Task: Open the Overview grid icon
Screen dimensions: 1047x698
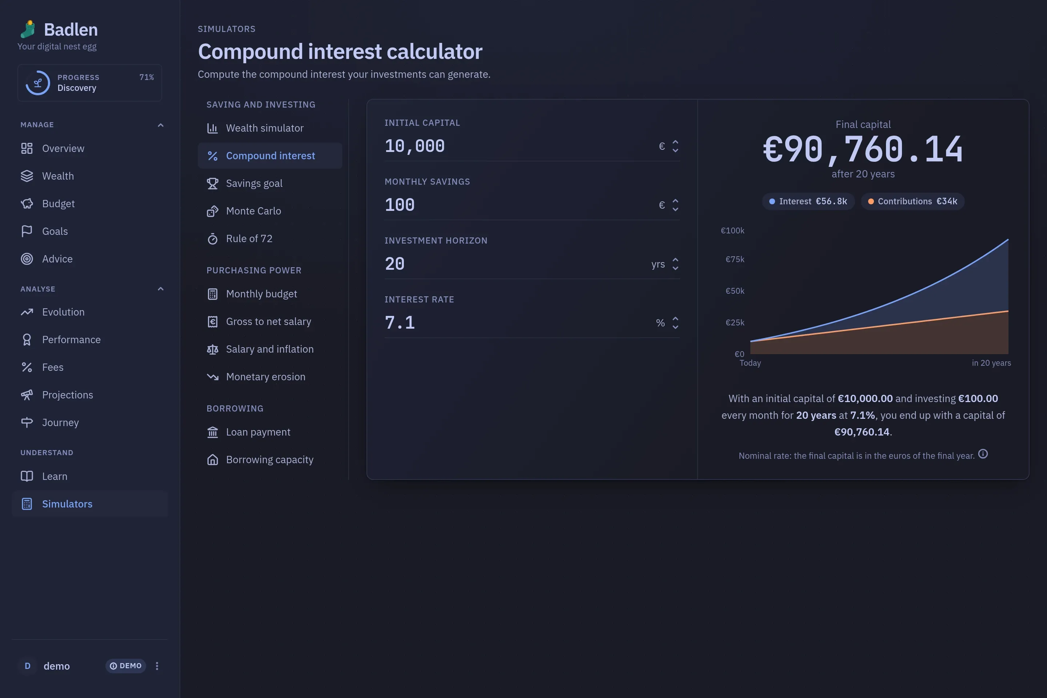Action: tap(27, 148)
